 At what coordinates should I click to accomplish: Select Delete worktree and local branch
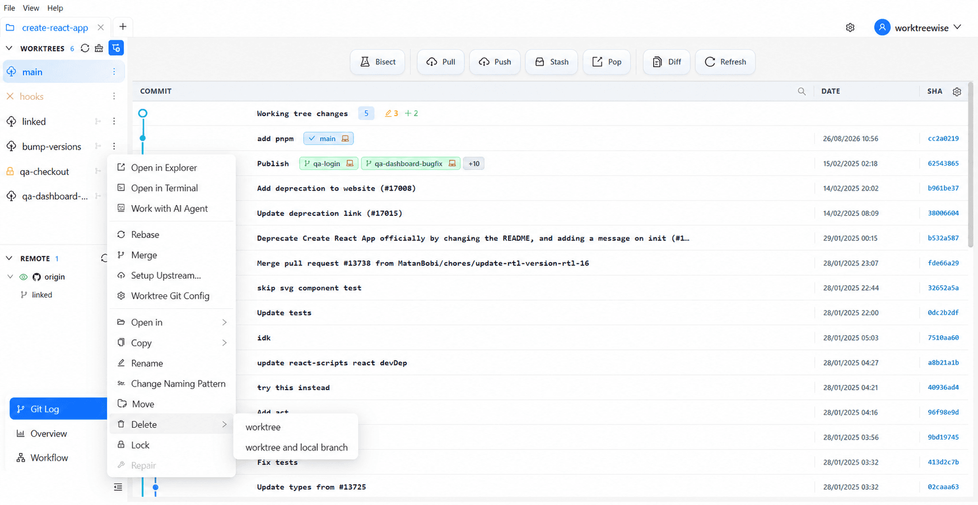click(296, 447)
